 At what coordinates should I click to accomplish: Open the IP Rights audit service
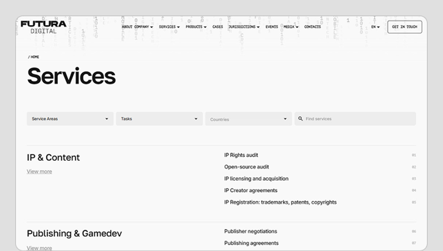pyautogui.click(x=241, y=155)
